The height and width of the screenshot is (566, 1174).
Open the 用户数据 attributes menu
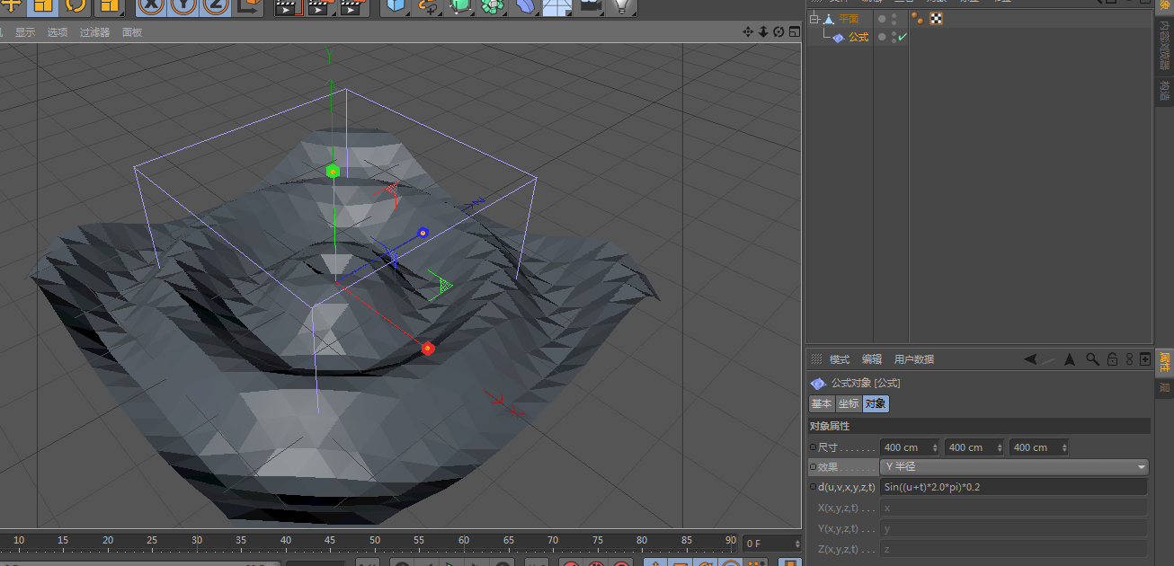click(914, 359)
